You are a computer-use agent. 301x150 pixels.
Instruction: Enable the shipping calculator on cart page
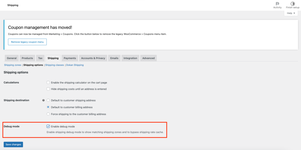coord(48,83)
